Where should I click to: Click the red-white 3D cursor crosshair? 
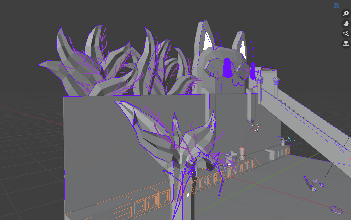[x=255, y=127]
